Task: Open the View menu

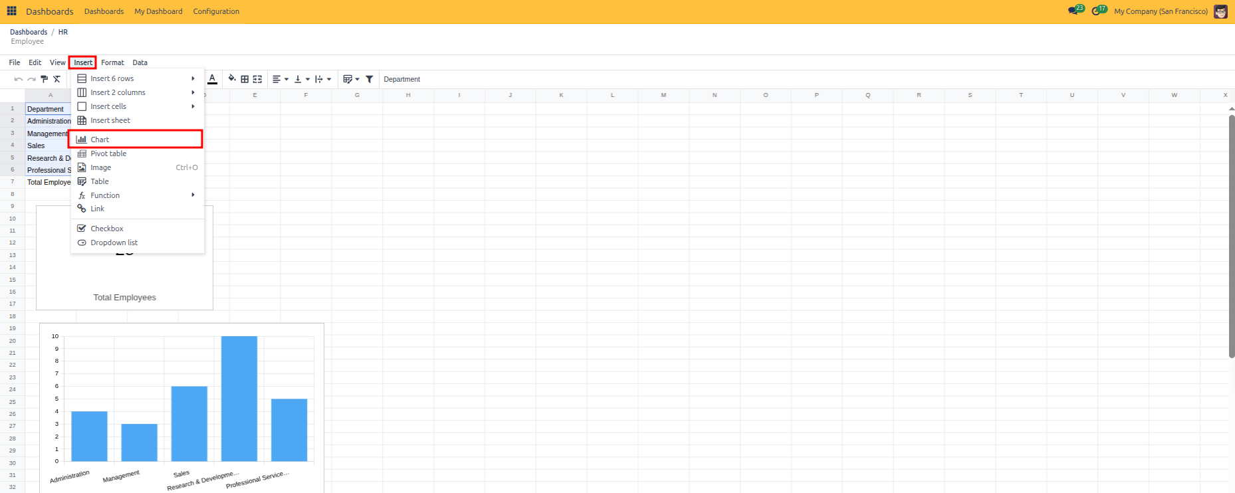Action: pos(58,62)
